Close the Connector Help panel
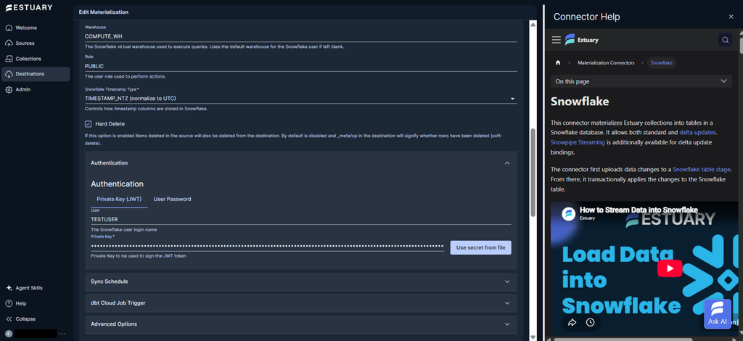 click(731, 17)
